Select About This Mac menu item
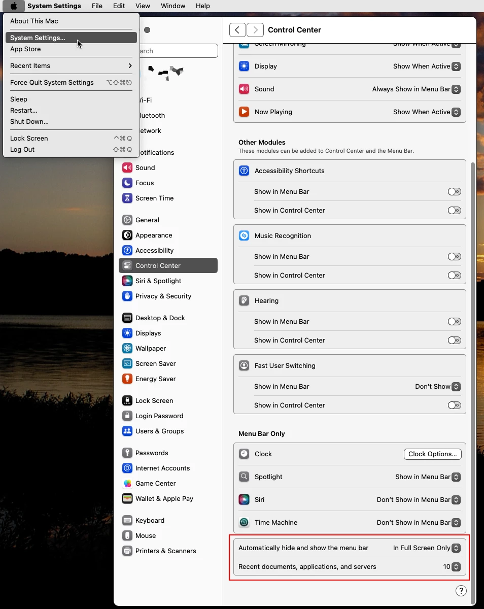 tap(71, 21)
